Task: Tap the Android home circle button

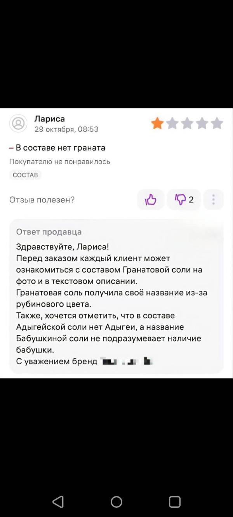Action: click(x=115, y=501)
